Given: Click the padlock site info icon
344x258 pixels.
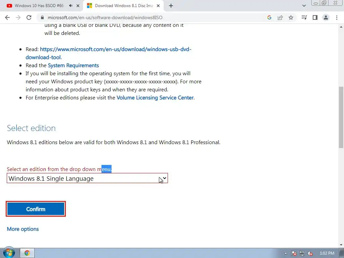Looking at the screenshot, I should pos(42,17).
